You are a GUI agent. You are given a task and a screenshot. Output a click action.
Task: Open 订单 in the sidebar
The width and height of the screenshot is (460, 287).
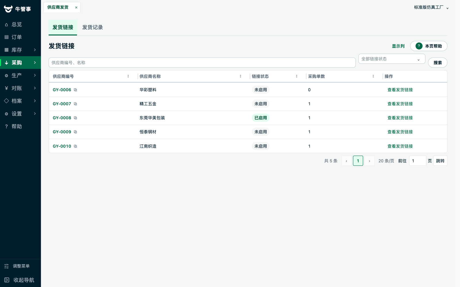click(20, 37)
